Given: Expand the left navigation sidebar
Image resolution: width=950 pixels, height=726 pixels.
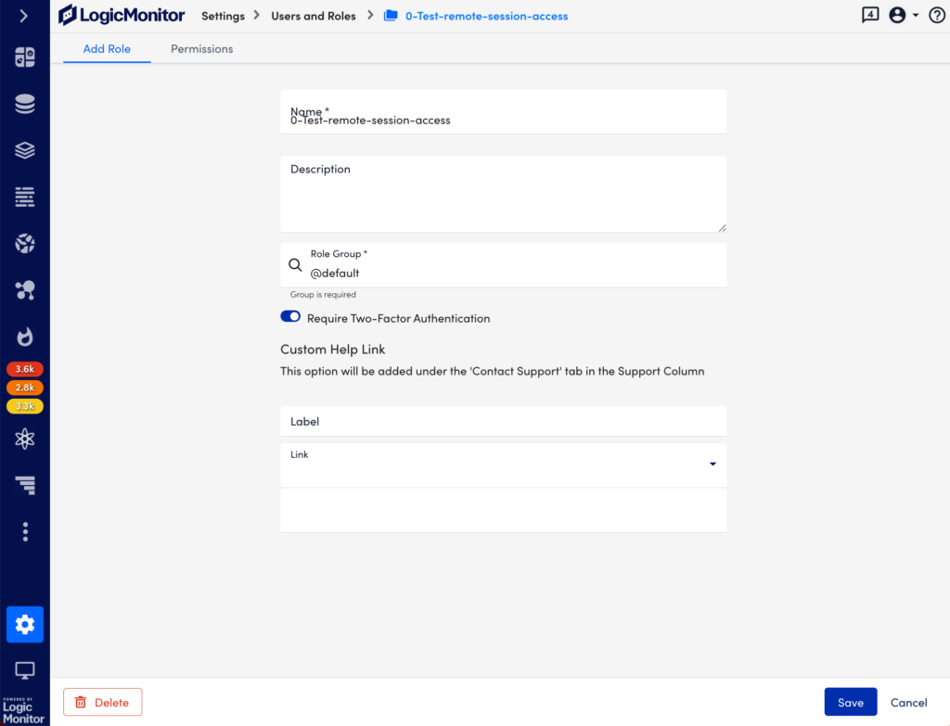Looking at the screenshot, I should tap(24, 15).
